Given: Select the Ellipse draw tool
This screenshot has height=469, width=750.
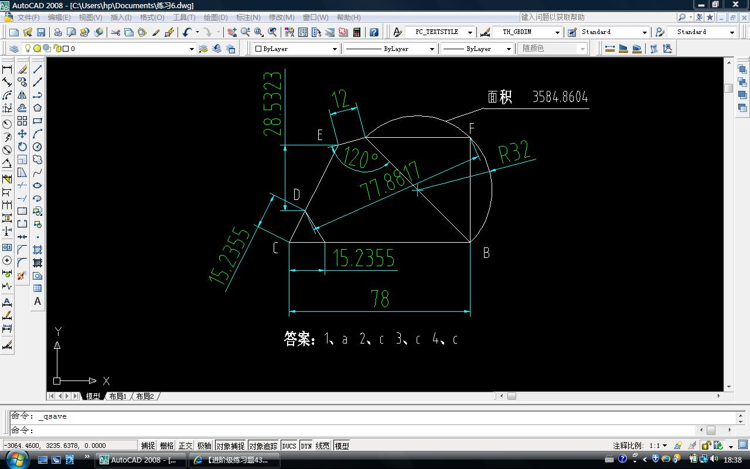Looking at the screenshot, I should click(37, 185).
